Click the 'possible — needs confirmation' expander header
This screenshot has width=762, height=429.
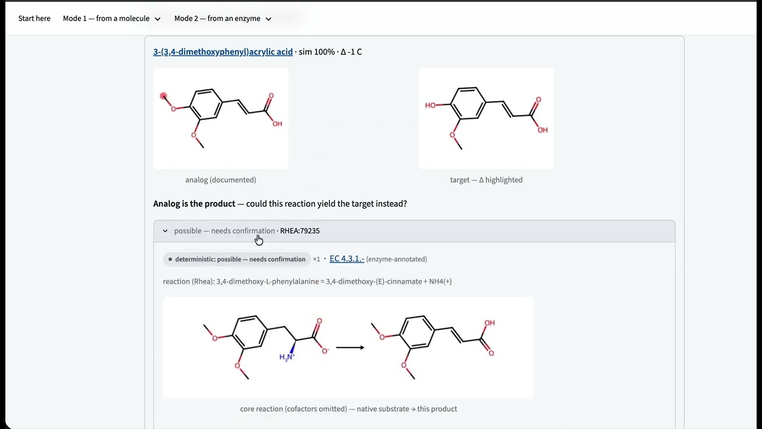point(414,231)
